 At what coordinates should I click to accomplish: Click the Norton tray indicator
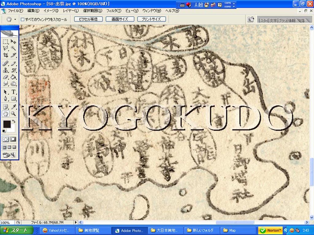click(270, 230)
